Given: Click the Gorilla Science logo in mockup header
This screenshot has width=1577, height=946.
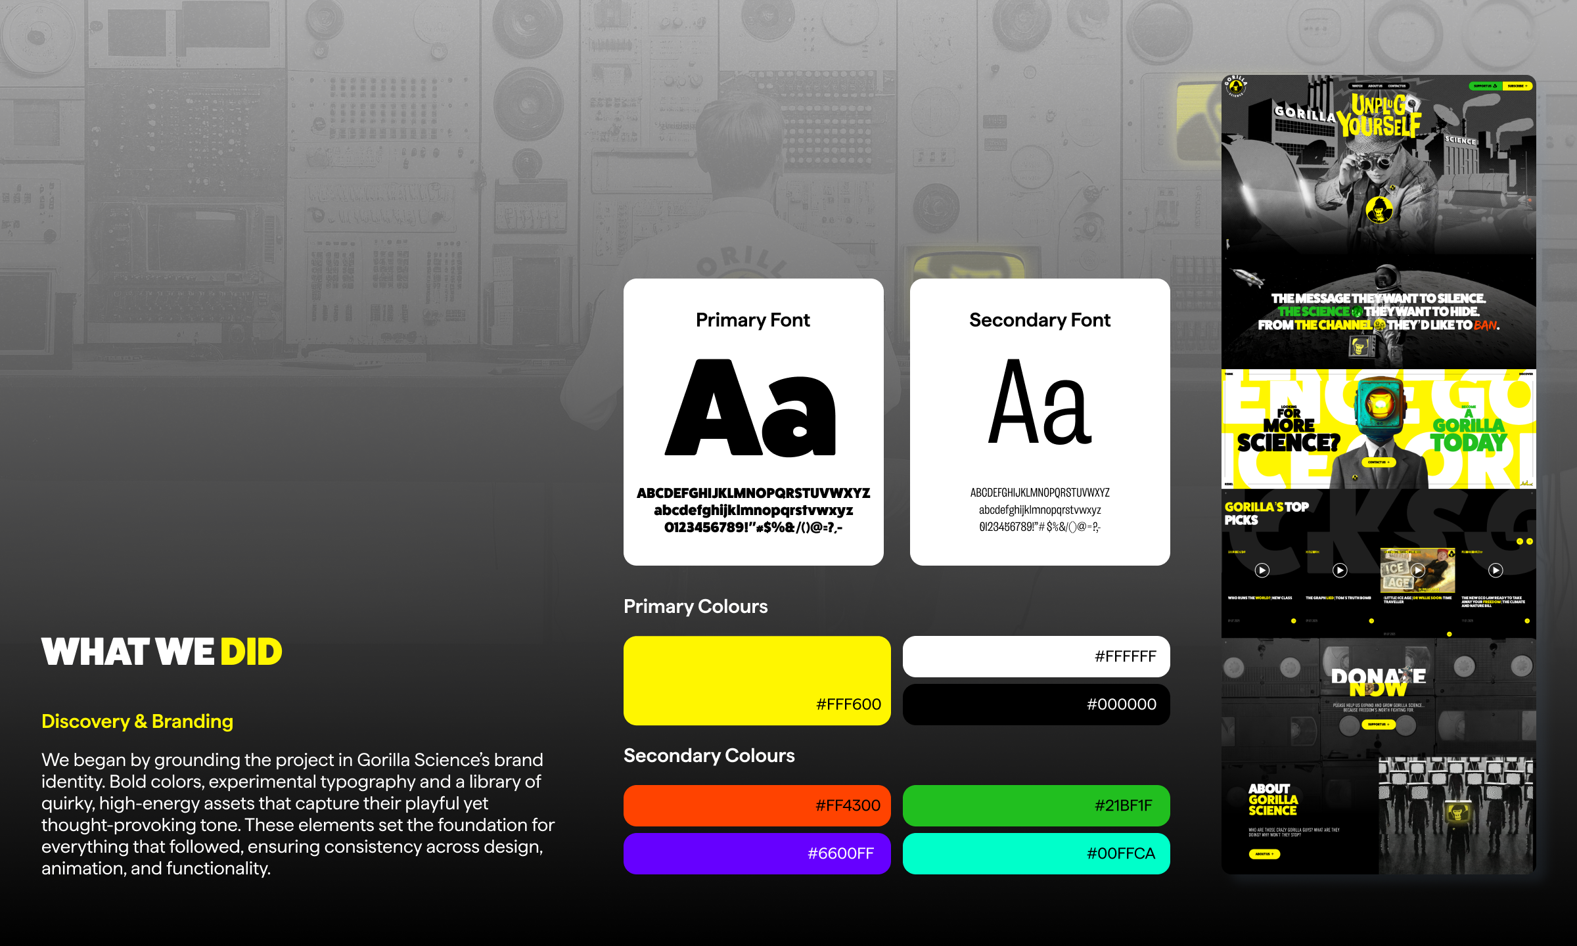Looking at the screenshot, I should pos(1236,86).
